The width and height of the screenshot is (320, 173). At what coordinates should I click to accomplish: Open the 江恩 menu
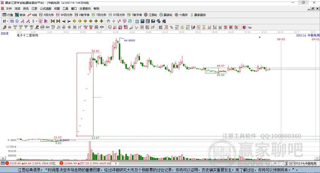34,8
